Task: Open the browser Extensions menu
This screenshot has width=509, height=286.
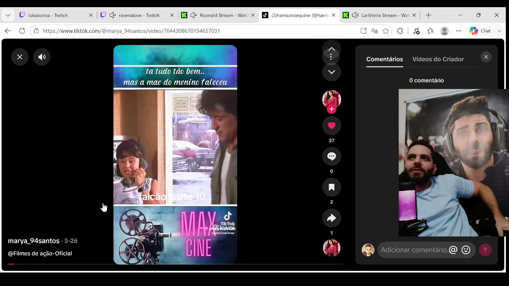Action: (400, 31)
